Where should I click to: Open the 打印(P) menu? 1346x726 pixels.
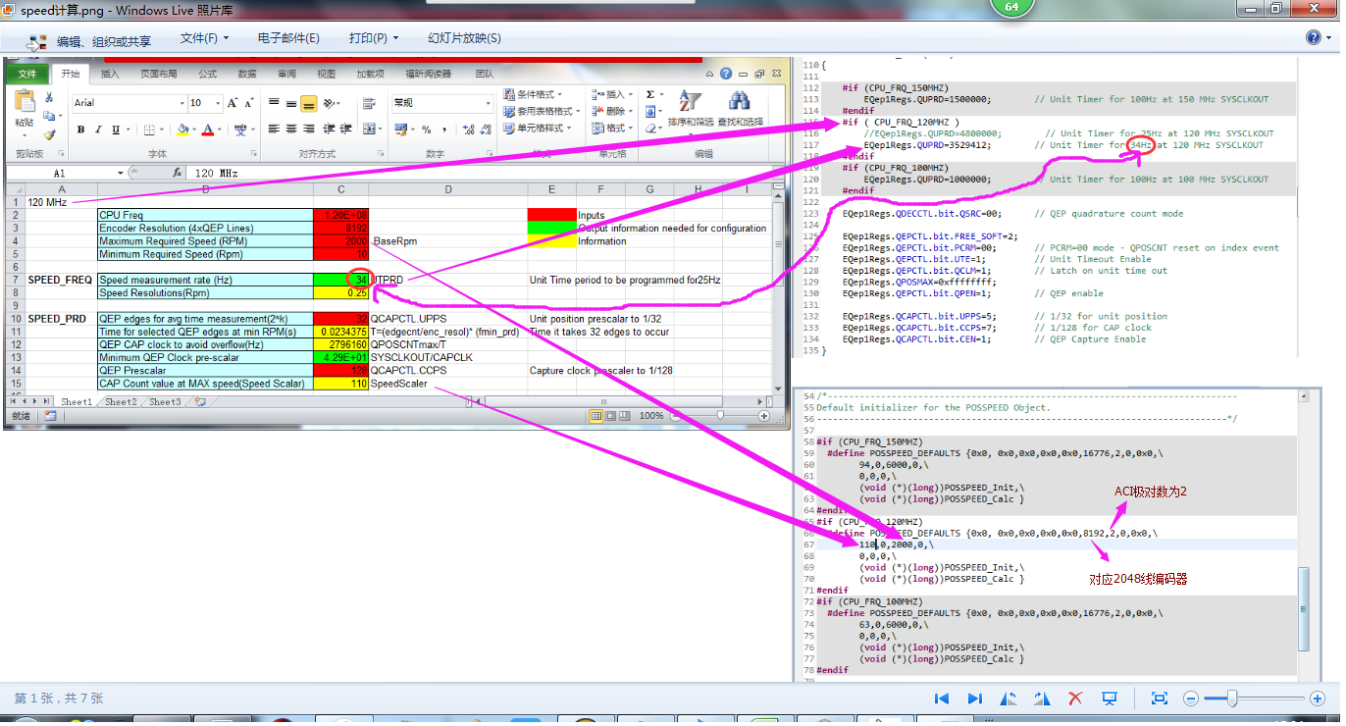374,38
